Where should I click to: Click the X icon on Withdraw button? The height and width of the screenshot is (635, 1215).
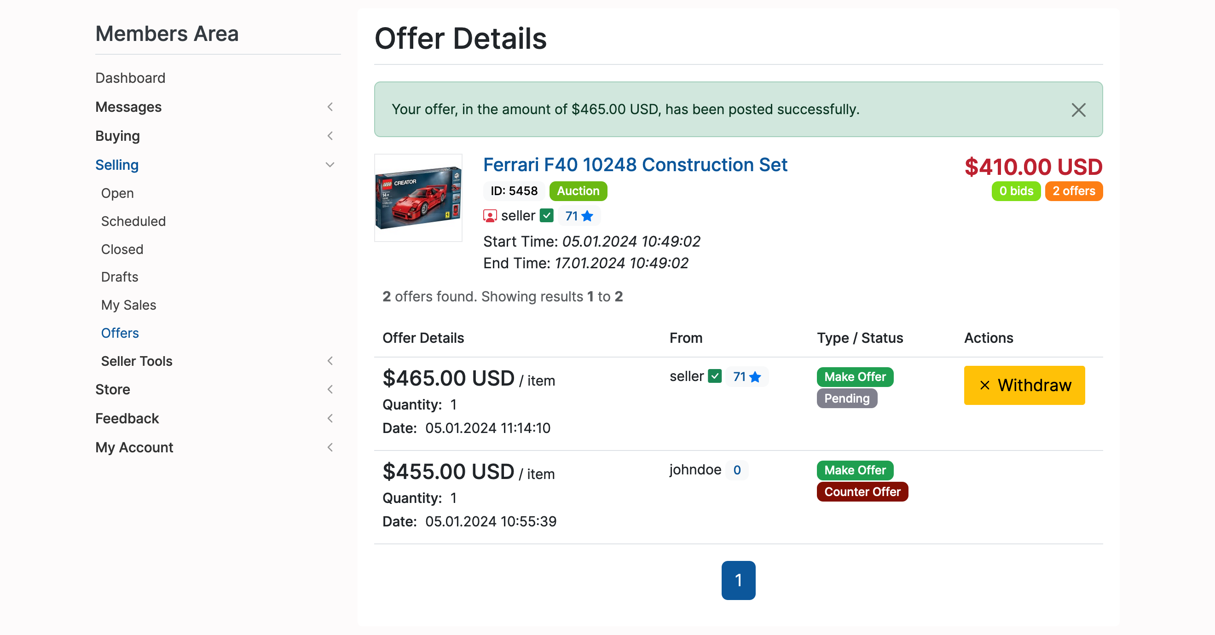pyautogui.click(x=984, y=385)
